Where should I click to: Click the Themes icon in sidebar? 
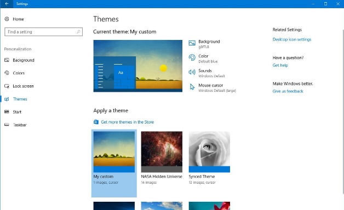click(x=7, y=99)
